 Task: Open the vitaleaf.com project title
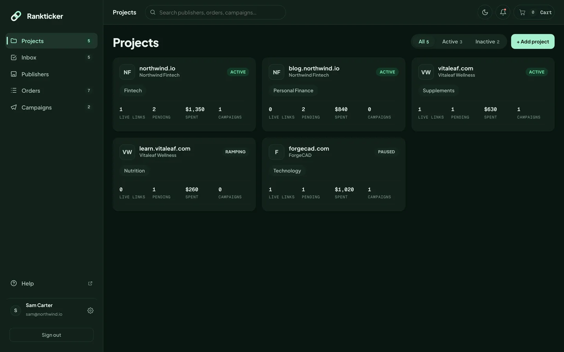click(x=456, y=68)
